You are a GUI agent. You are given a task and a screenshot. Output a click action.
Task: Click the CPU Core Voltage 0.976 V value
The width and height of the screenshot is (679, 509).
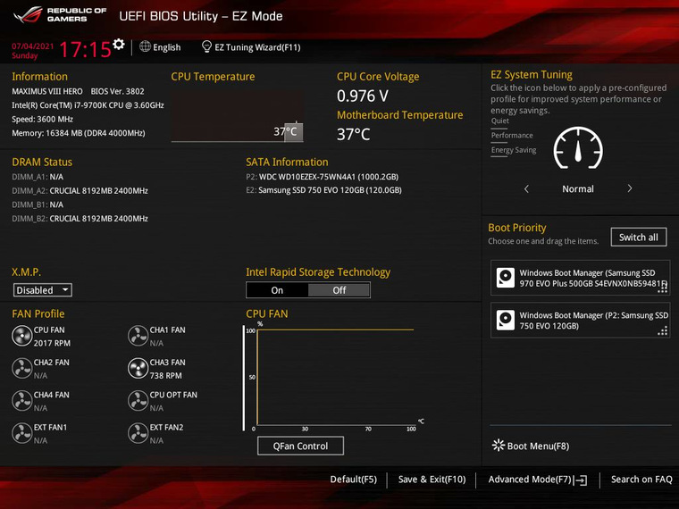coord(363,96)
